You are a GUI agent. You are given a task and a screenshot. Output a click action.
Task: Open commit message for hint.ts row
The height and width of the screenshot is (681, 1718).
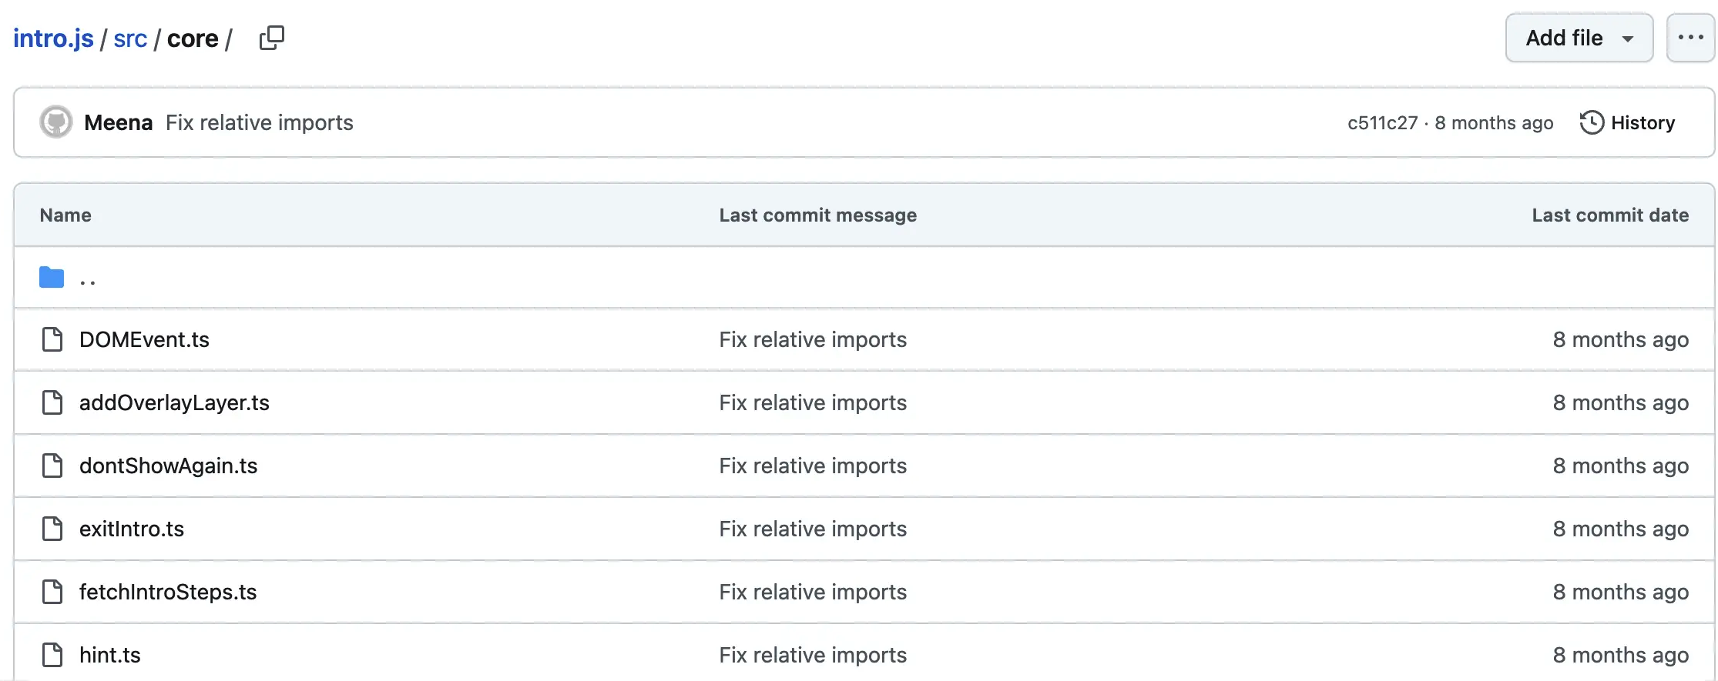click(813, 655)
